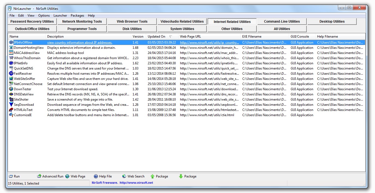The height and width of the screenshot is (193, 375).
Task: Open the Packages menu
Action: (77, 16)
